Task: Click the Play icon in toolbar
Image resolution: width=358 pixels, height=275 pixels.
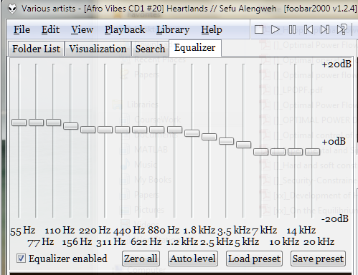Action: point(275,29)
